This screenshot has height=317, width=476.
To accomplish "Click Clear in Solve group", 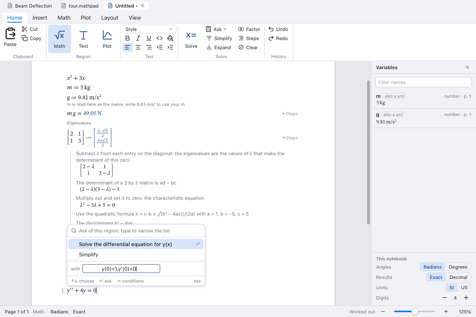I will coord(248,47).
